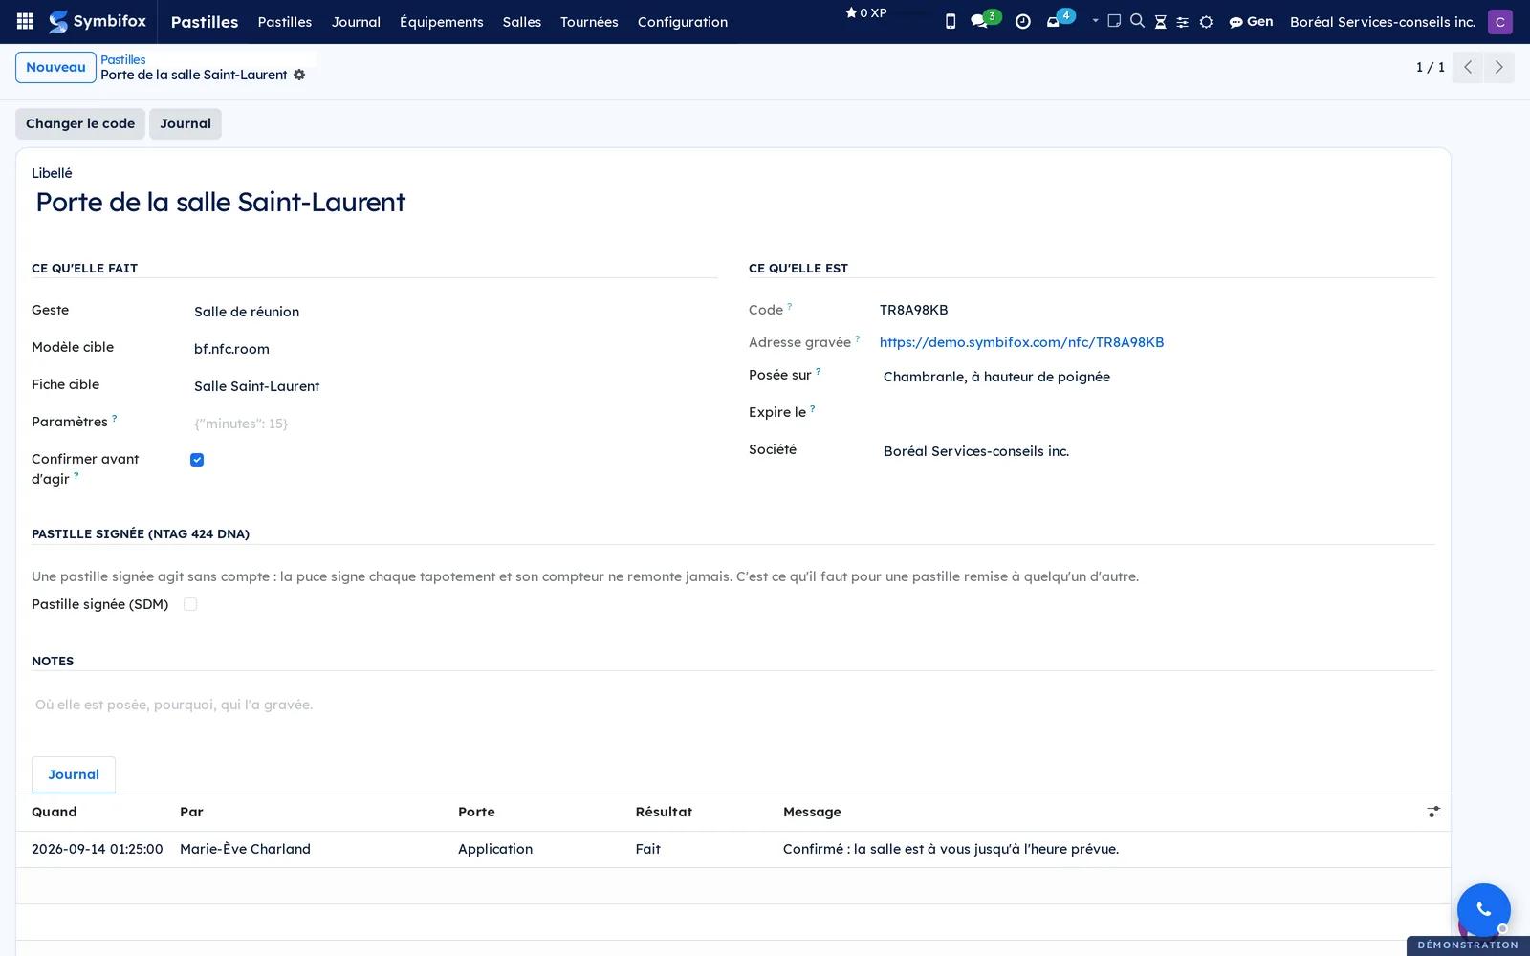
Task: Click the Modèle cible field bf.nfc.room
Action: pyautogui.click(x=454, y=349)
